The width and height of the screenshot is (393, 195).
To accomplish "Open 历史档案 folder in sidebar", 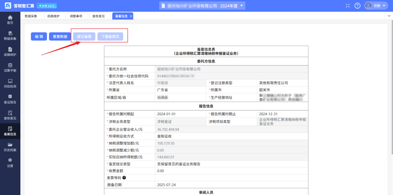I will point(10,147).
